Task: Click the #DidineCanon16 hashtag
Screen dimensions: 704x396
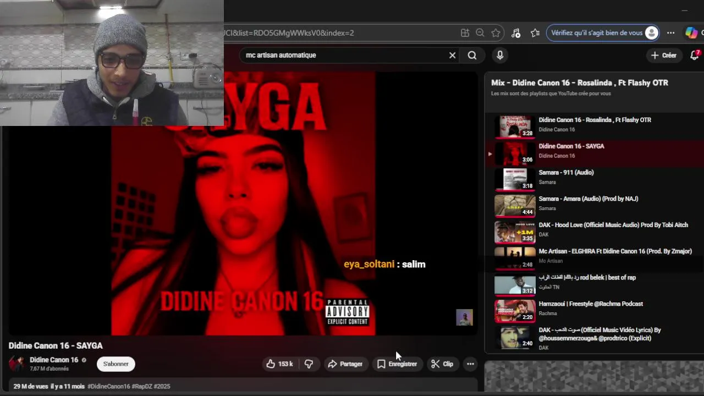Action: [x=109, y=386]
